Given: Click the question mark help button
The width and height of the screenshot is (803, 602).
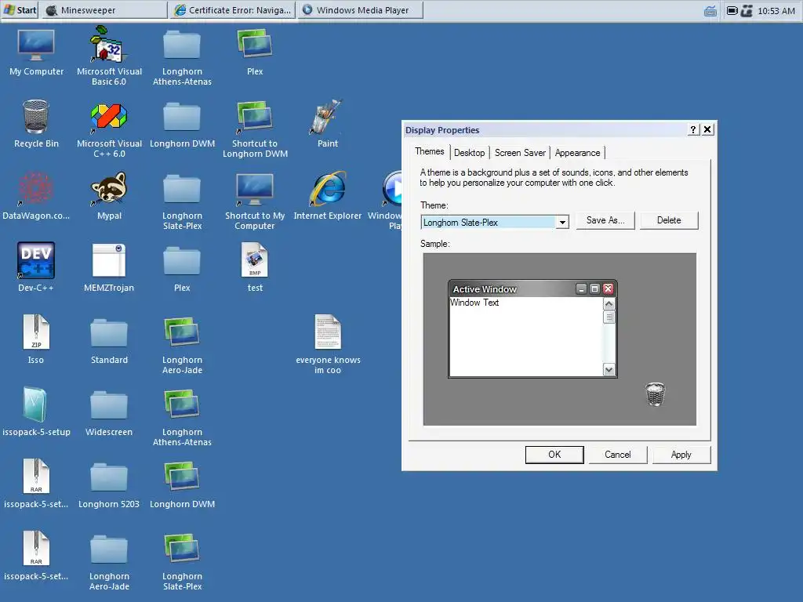Looking at the screenshot, I should [693, 129].
